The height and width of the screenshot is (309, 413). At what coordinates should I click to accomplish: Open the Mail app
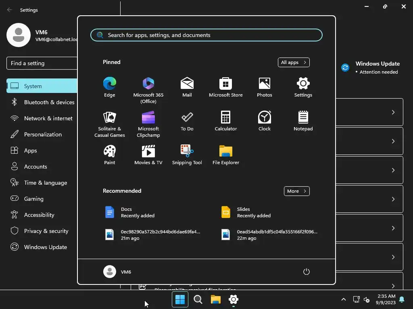tap(187, 87)
